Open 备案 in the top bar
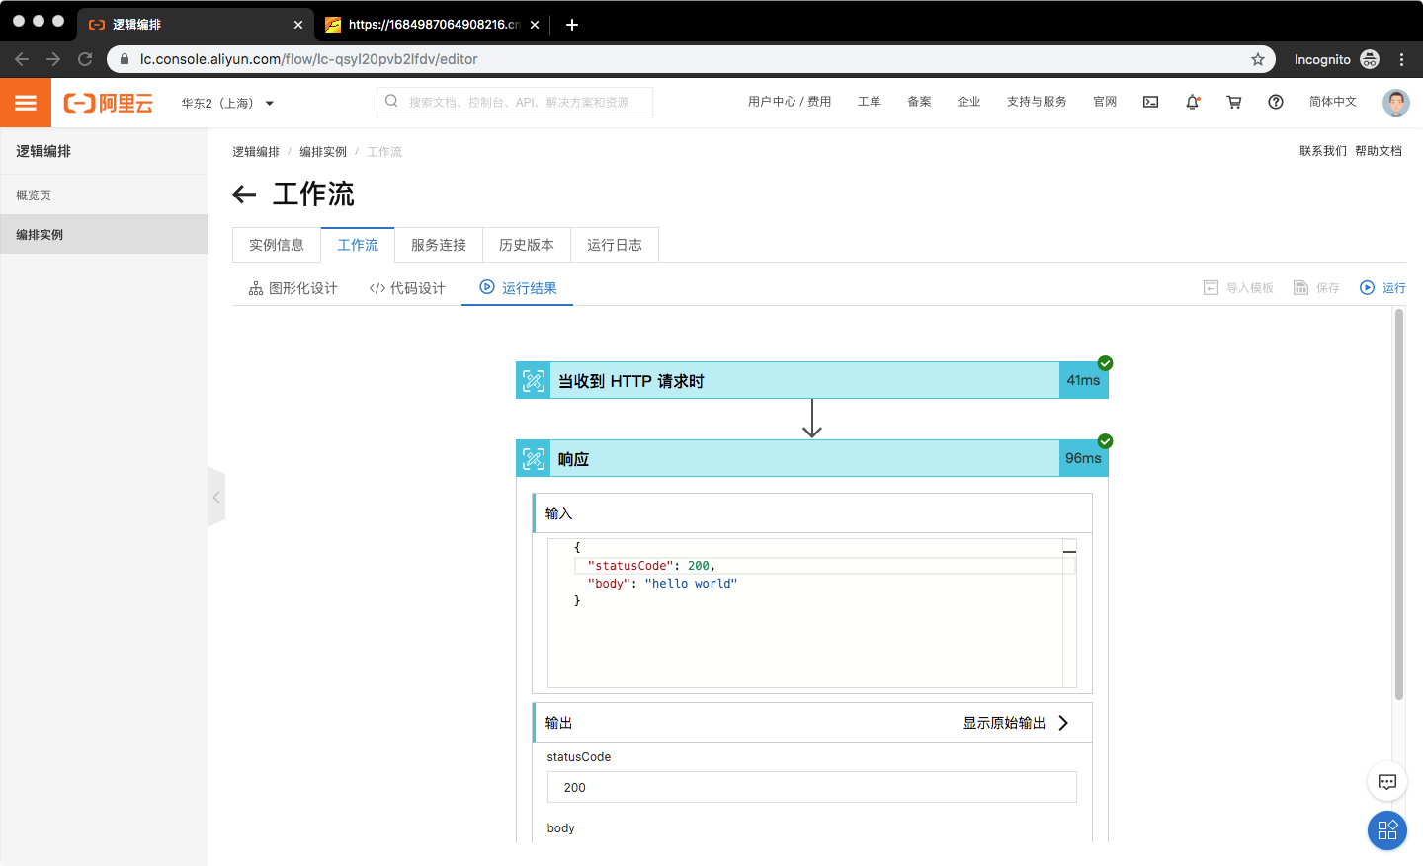 point(919,102)
